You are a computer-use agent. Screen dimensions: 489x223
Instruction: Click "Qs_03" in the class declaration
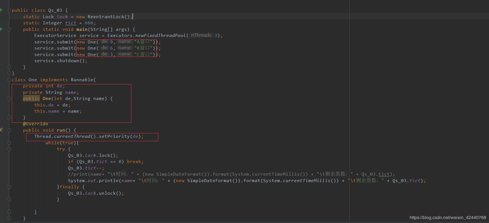[x=55, y=10]
